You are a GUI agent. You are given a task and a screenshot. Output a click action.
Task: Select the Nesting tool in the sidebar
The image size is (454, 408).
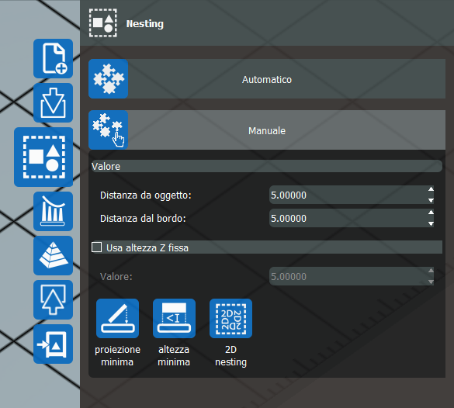pyautogui.click(x=43, y=157)
